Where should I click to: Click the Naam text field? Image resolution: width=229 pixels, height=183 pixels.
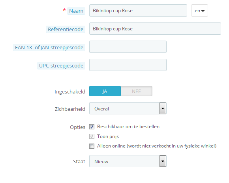click(138, 11)
